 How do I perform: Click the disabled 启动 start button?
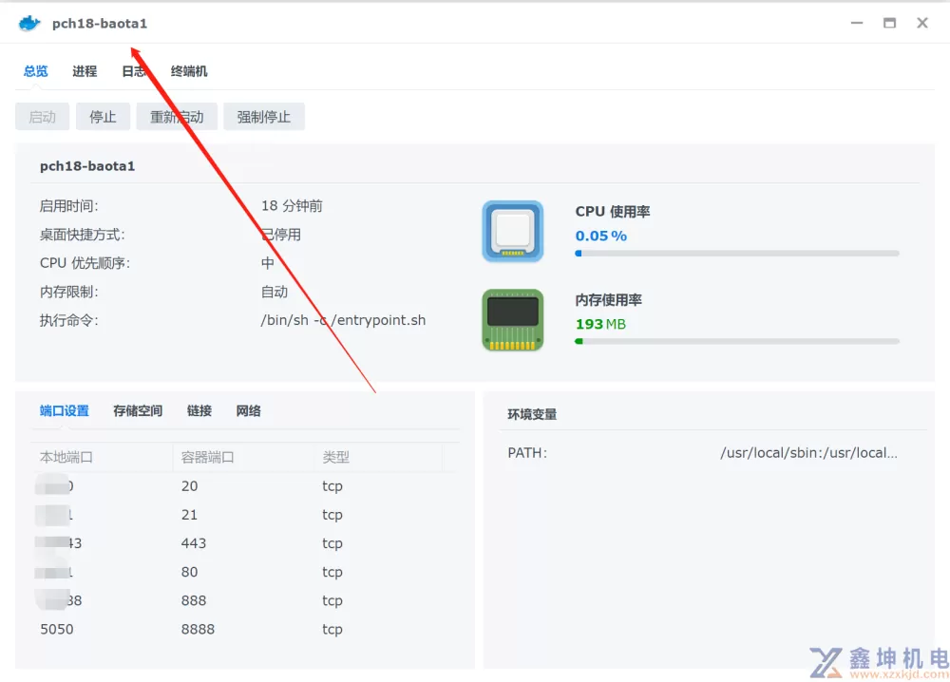[43, 117]
